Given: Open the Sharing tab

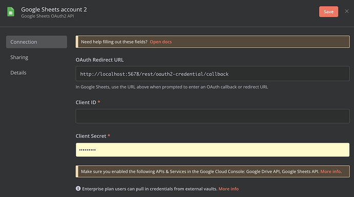Looking at the screenshot, I should (19, 57).
